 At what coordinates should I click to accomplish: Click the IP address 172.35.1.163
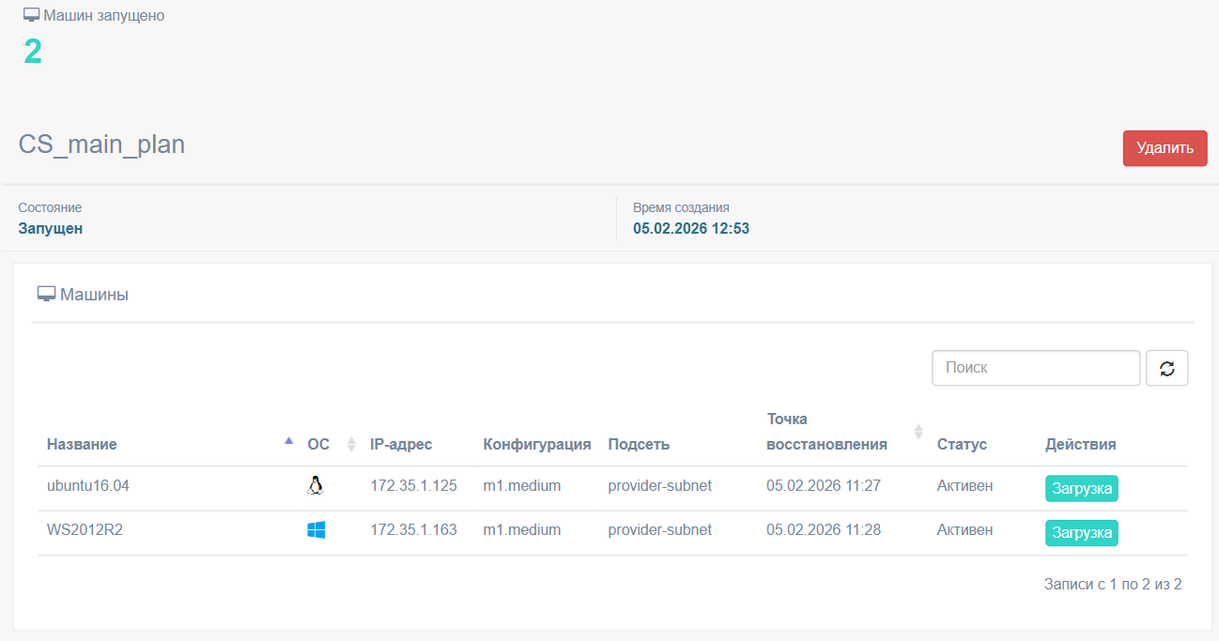(x=413, y=529)
